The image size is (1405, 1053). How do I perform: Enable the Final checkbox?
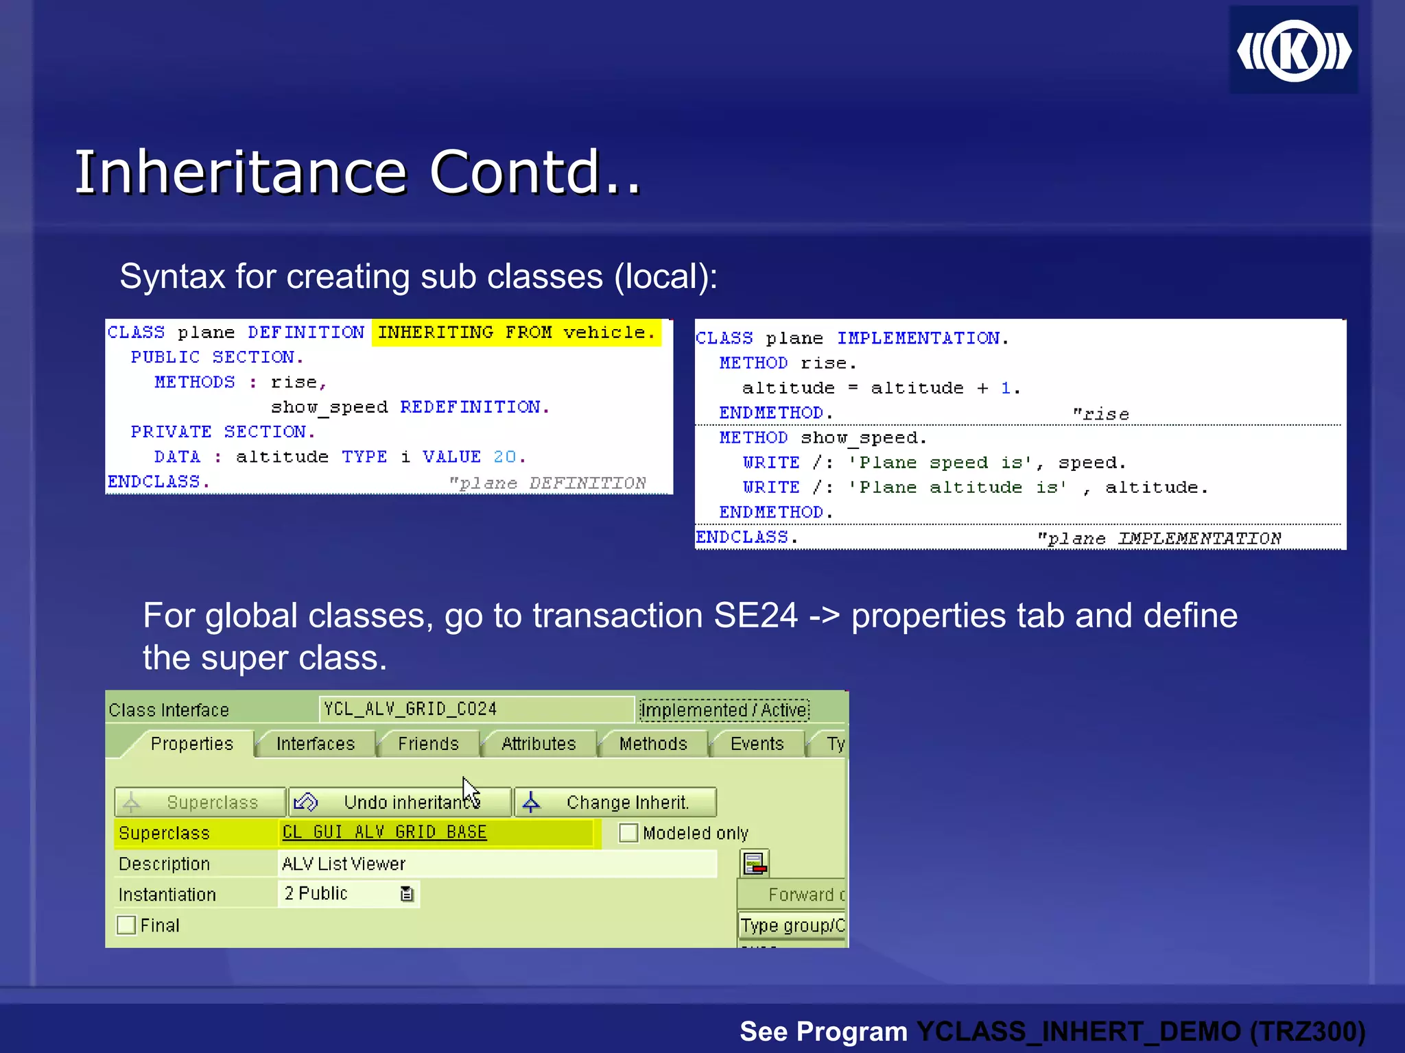126,925
